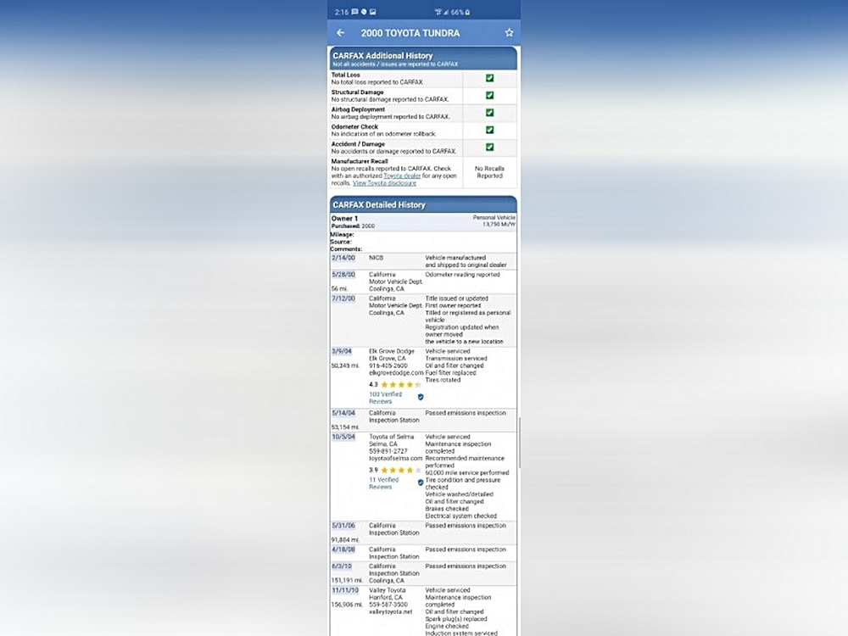Click verified shield icon for Elk Grove Dodge
Image resolution: width=848 pixels, height=636 pixels.
coord(421,398)
